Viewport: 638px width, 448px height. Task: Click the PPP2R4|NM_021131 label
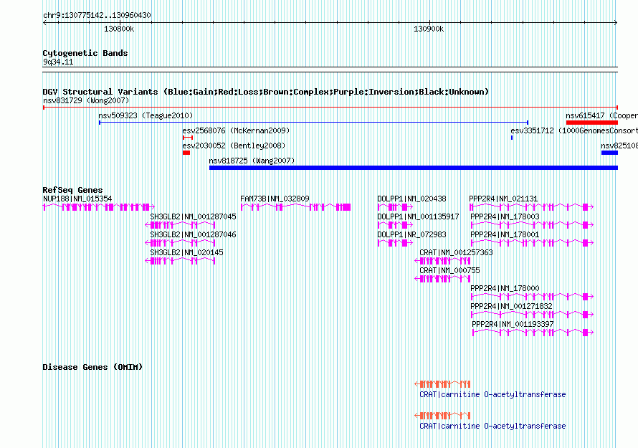click(x=503, y=199)
